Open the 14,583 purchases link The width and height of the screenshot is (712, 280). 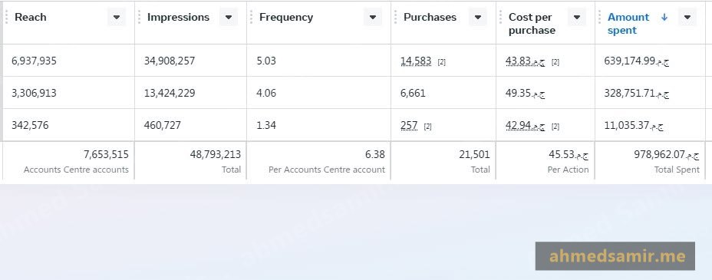416,61
